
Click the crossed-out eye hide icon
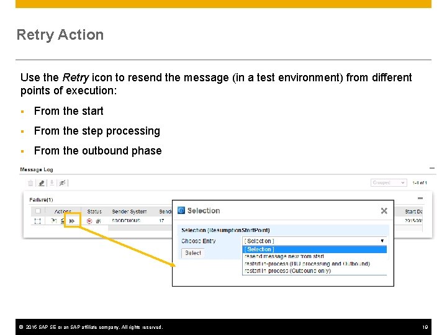(x=63, y=183)
